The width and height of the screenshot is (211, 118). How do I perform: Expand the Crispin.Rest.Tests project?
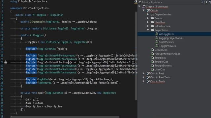(x=144, y=77)
